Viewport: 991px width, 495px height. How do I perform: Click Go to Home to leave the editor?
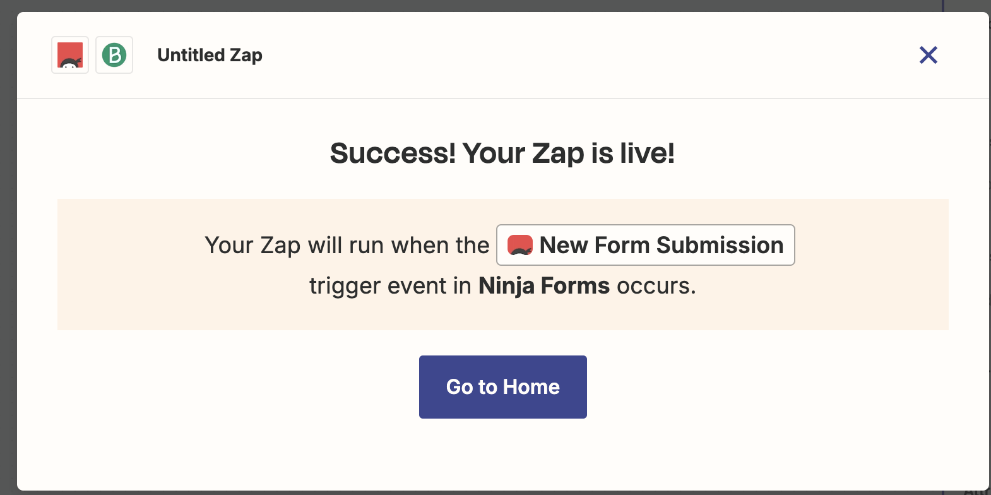point(502,386)
